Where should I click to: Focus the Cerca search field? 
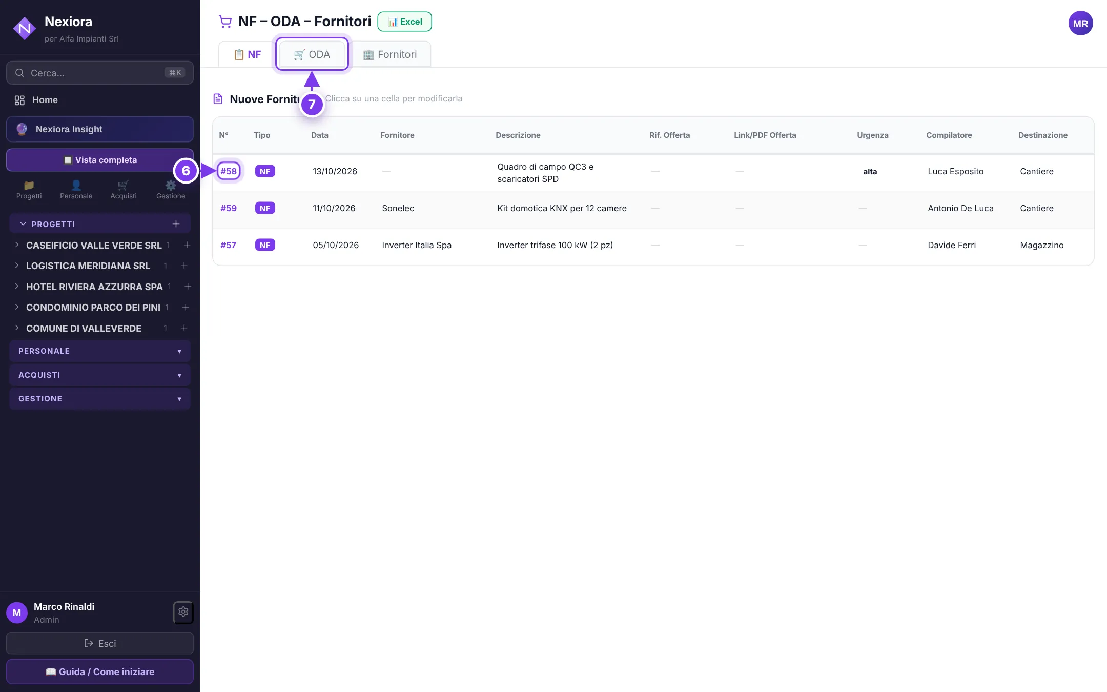click(x=100, y=73)
